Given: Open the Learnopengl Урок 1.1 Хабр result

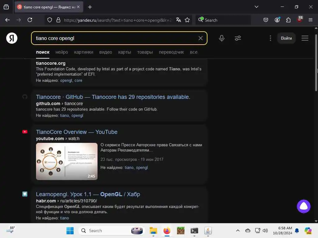Looking at the screenshot, I should (88, 194).
